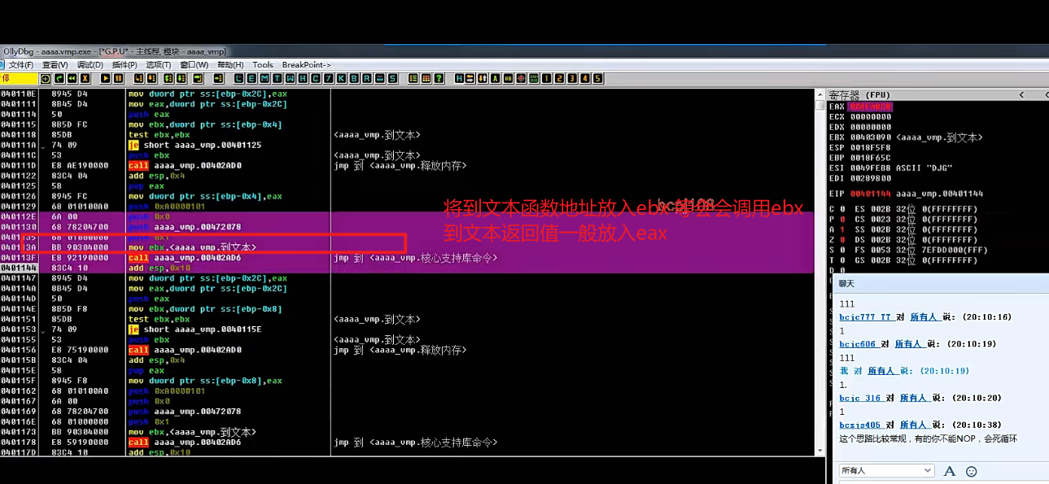Image resolution: width=1049 pixels, height=484 pixels.
Task: Select the EDI register value 00289800
Action: click(870, 177)
